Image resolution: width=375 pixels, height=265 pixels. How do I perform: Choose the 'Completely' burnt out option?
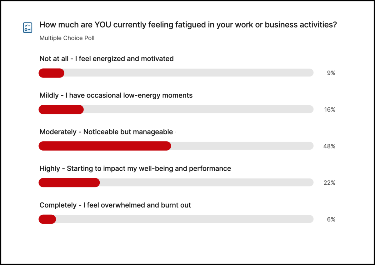click(115, 205)
